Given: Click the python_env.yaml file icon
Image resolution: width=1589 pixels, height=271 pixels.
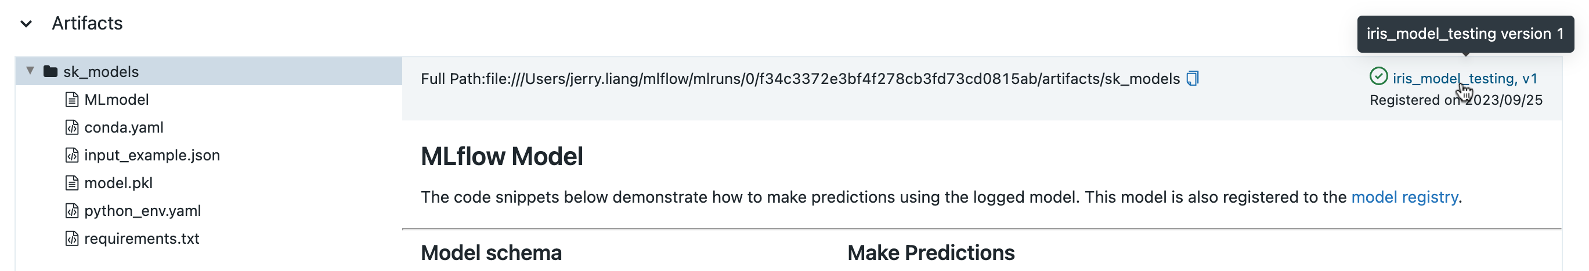Looking at the screenshot, I should (x=71, y=211).
